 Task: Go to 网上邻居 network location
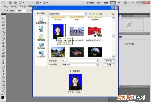tap(41, 54)
